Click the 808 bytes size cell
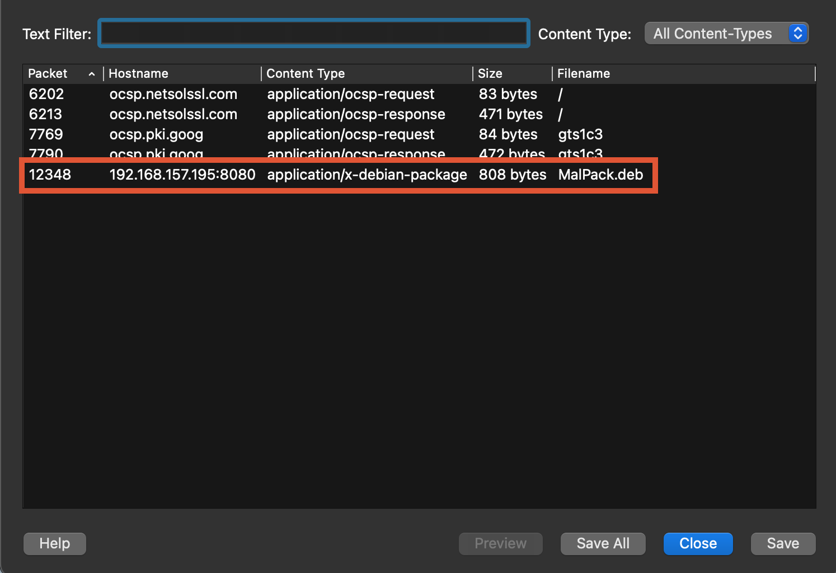This screenshot has width=836, height=573. click(513, 175)
